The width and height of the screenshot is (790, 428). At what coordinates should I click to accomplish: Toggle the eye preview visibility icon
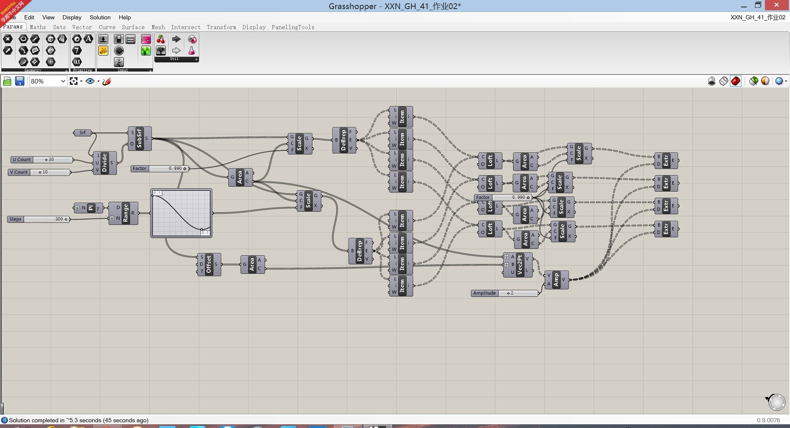click(90, 81)
